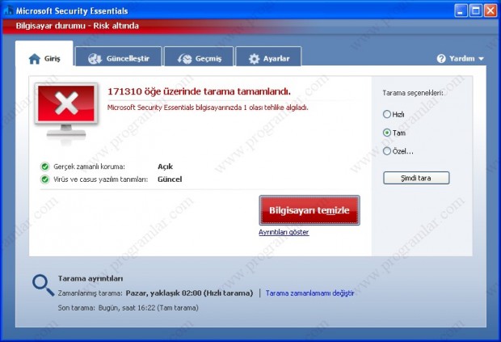
Task: Click Tarama zamanlamamı değiştir link
Action: (310, 293)
